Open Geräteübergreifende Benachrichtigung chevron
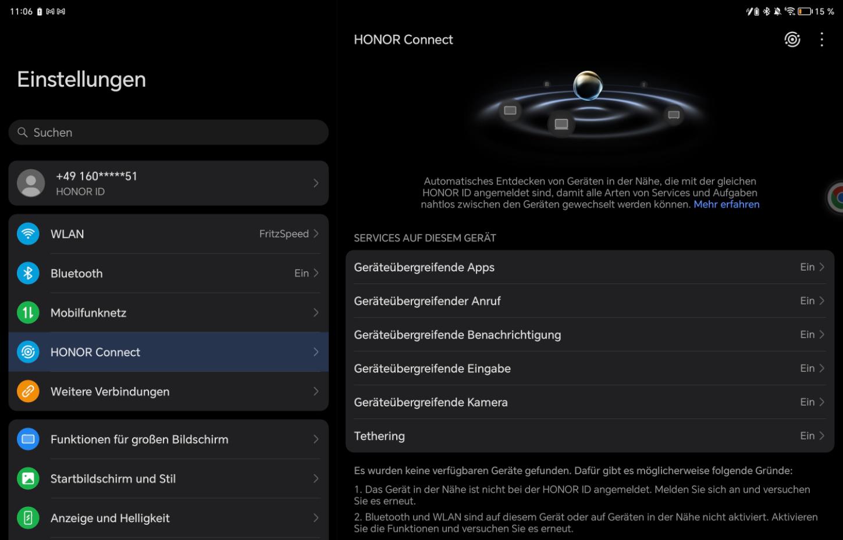The width and height of the screenshot is (843, 540). (821, 335)
